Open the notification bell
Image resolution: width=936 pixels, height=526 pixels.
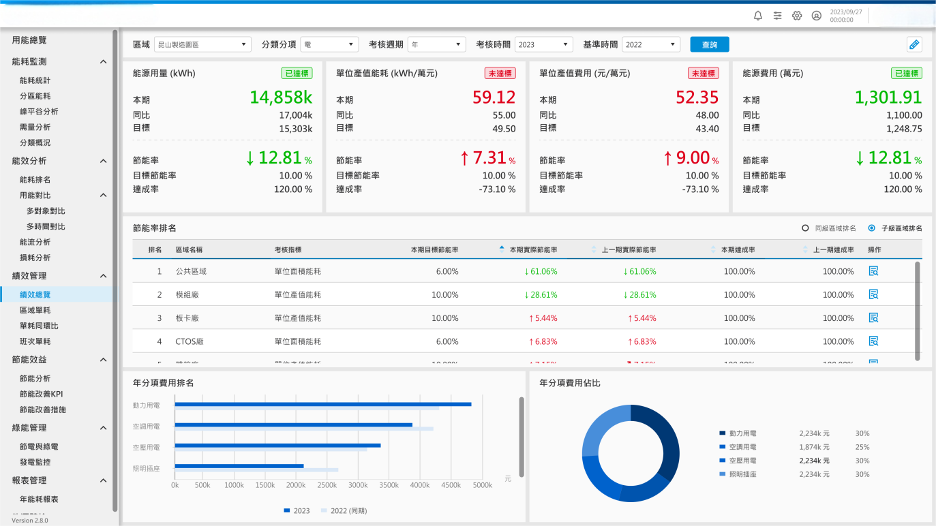click(758, 16)
